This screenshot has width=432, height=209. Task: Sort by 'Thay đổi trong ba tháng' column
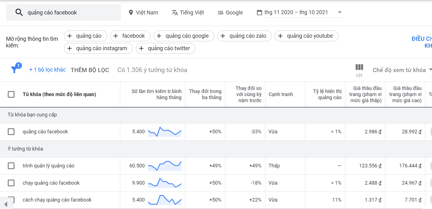[205, 94]
